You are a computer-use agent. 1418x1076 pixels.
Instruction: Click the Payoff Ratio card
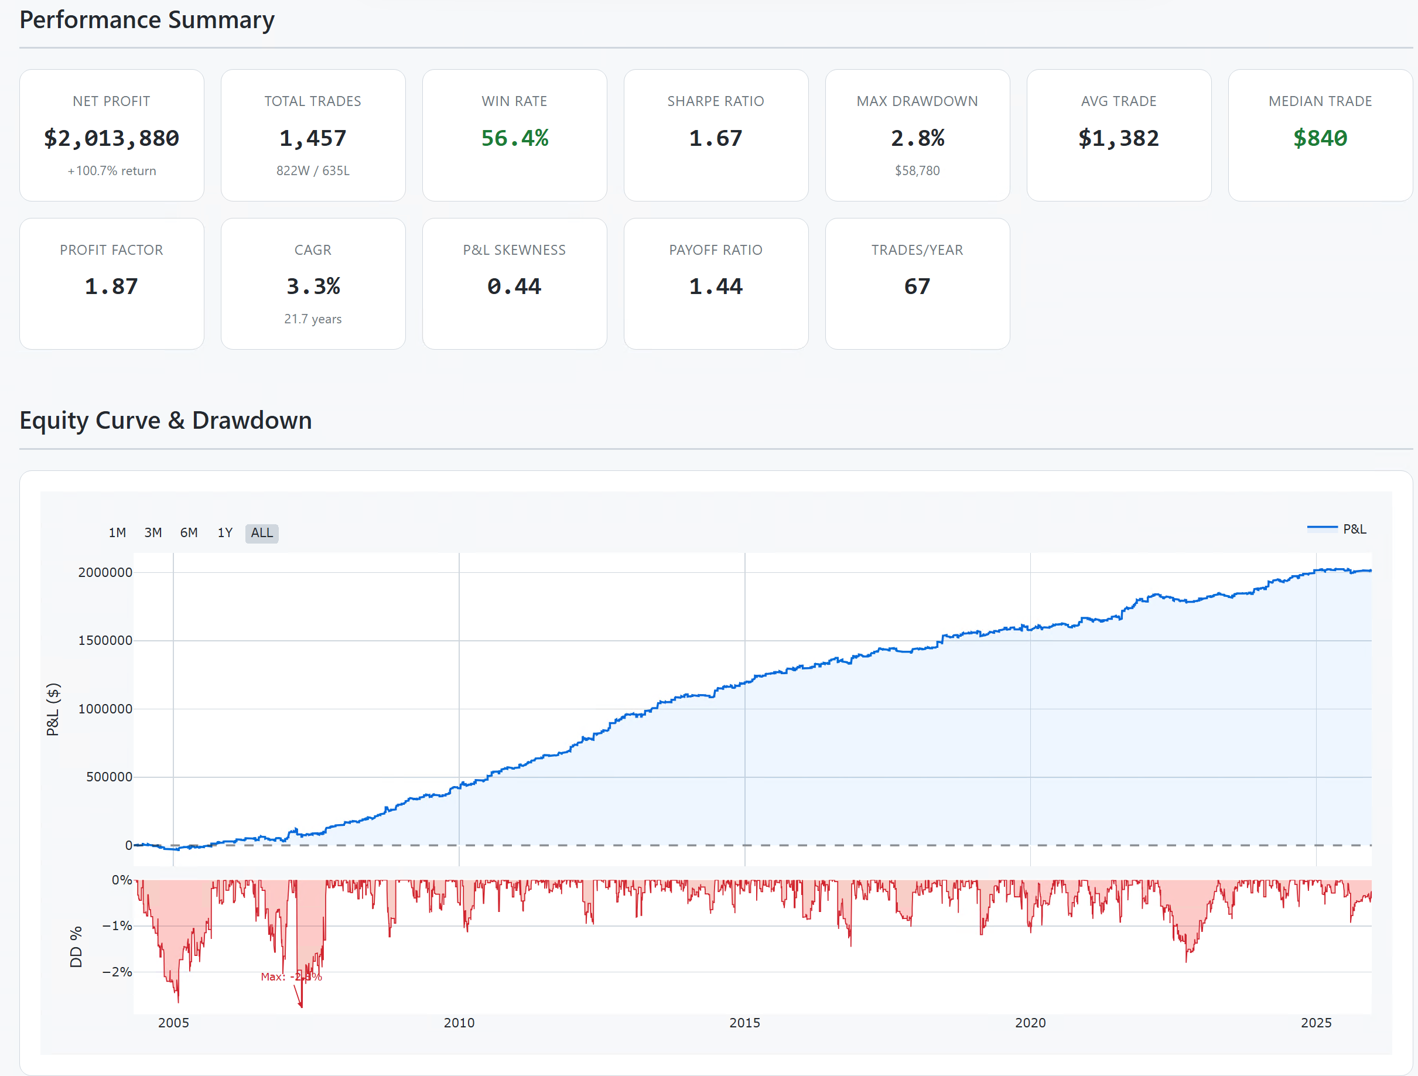(715, 283)
